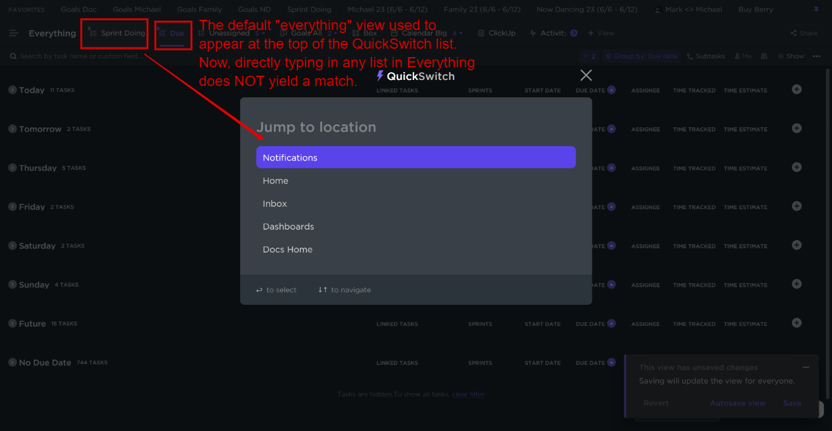Click the add column plus icon in Today row
The height and width of the screenshot is (431, 832).
tap(796, 89)
